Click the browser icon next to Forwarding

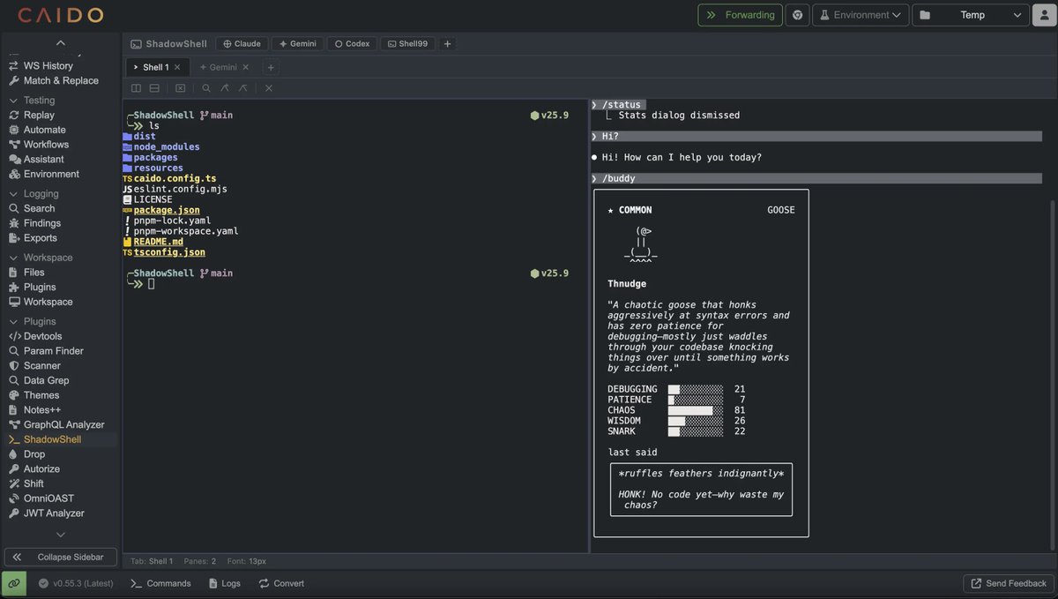coord(797,15)
